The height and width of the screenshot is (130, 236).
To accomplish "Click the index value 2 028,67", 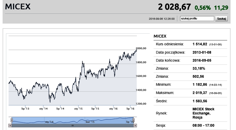I will pyautogui.click(x=174, y=7).
